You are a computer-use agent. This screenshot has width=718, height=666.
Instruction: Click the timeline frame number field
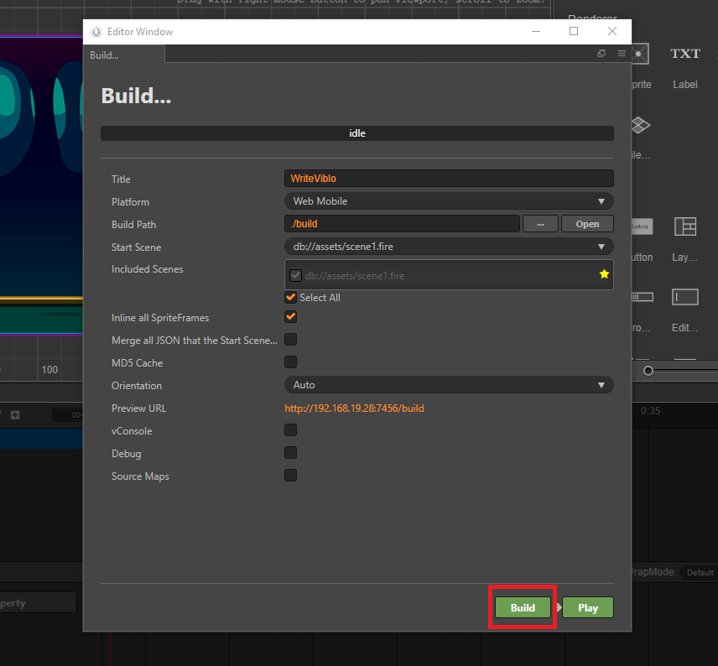(68, 415)
